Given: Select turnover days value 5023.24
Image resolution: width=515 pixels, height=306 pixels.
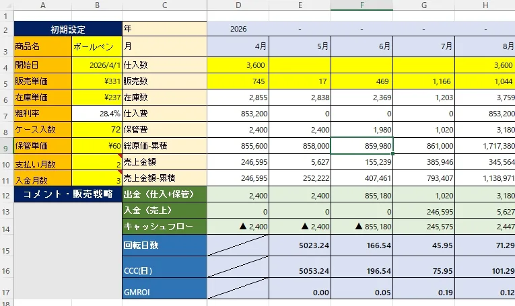Looking at the screenshot, I should 300,245.
